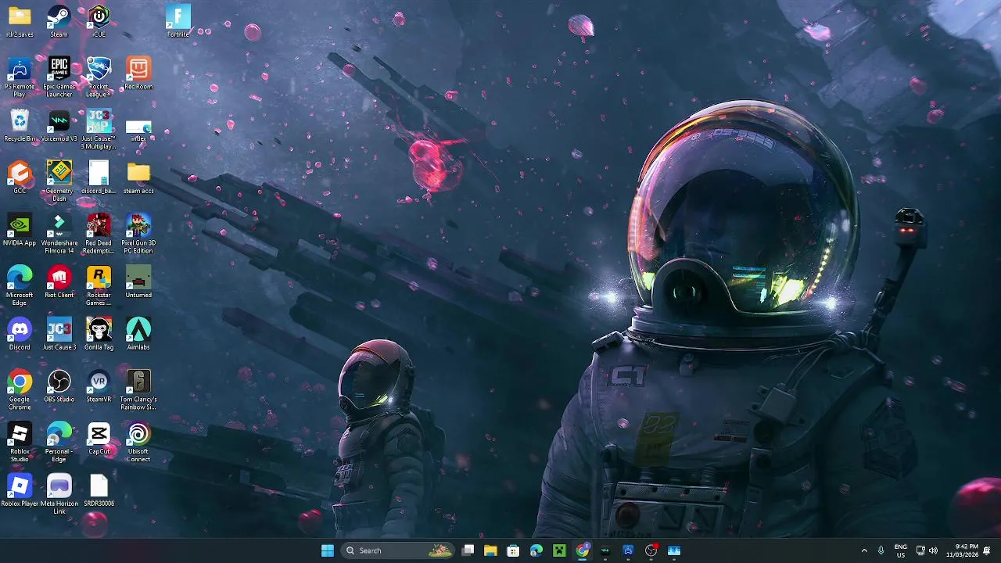1001x563 pixels.
Task: Select the CapCut icon
Action: [99, 438]
